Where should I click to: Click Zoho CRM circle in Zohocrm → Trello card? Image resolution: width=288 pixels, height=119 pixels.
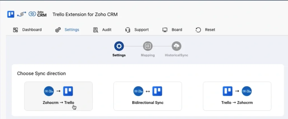[49, 91]
